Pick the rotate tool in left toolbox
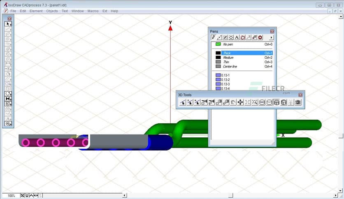The width and height of the screenshot is (344, 199). click(x=8, y=94)
